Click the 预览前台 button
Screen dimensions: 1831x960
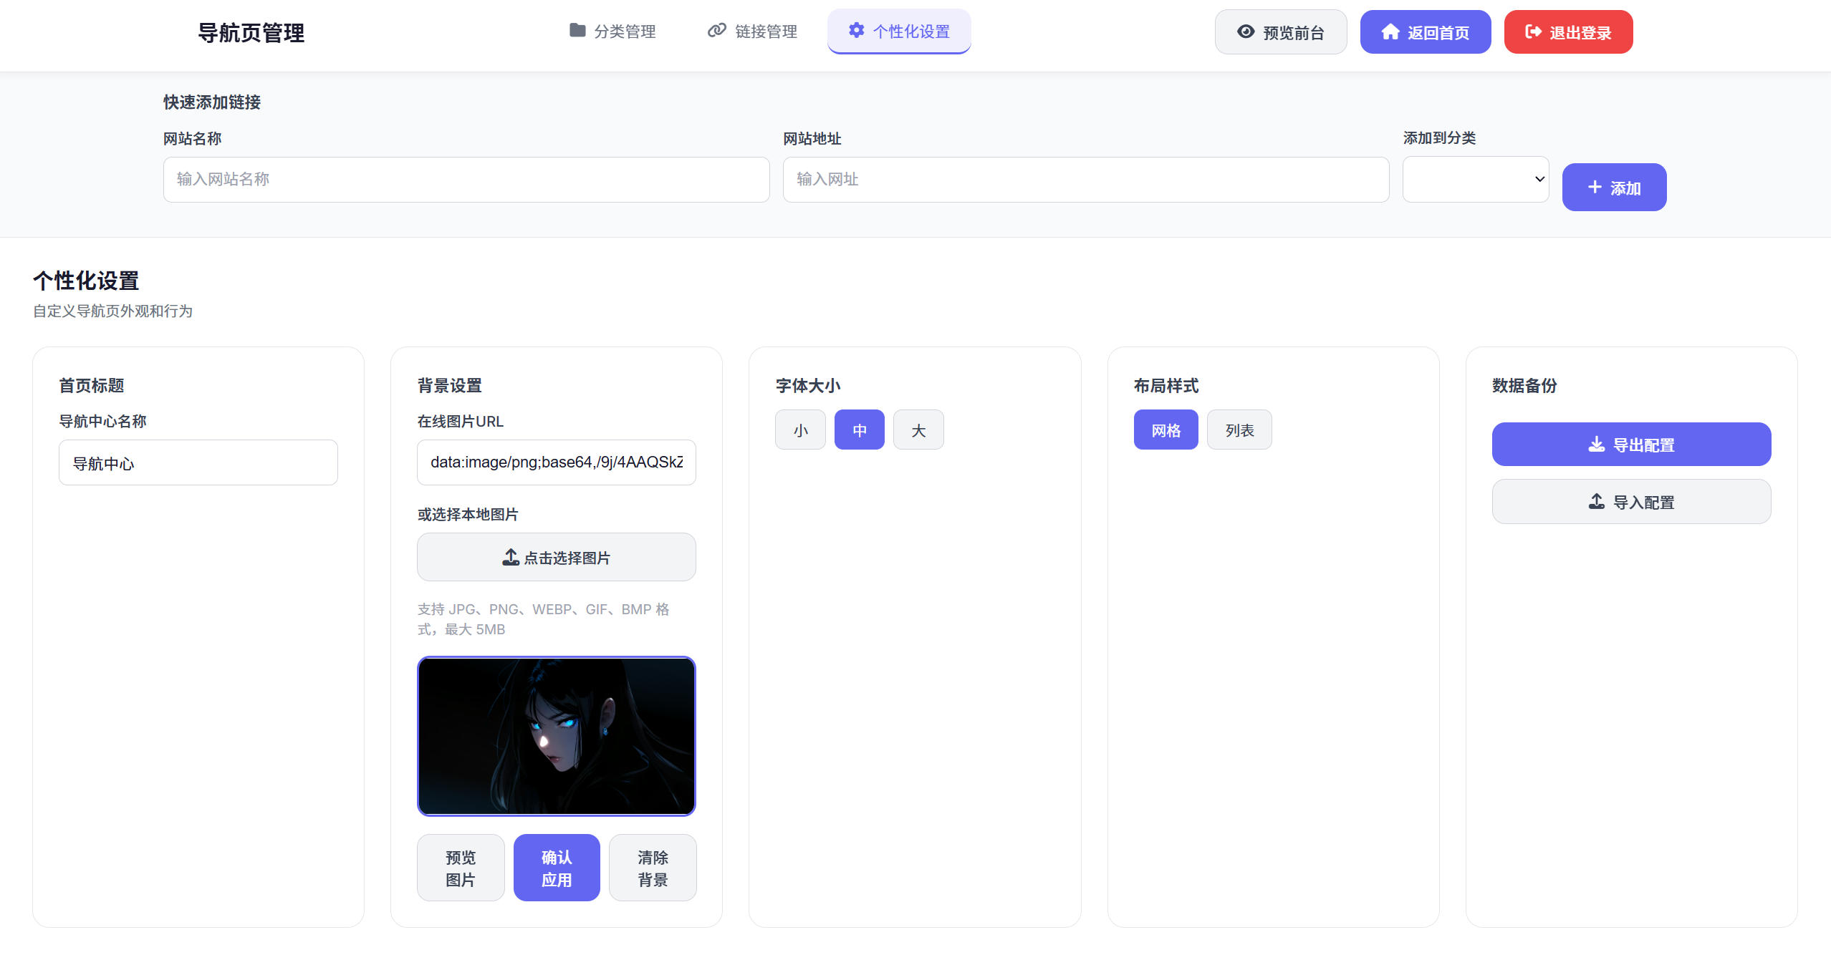click(1281, 32)
